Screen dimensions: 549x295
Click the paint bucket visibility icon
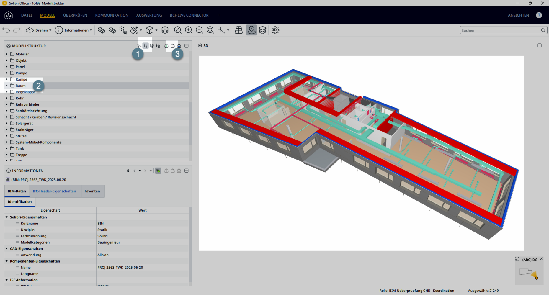click(134, 30)
